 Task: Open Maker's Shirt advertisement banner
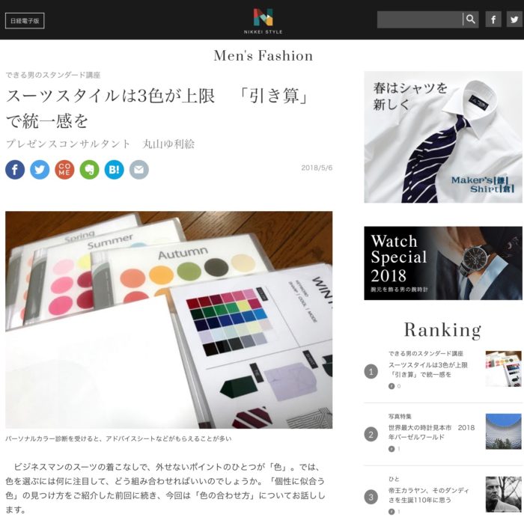tap(443, 137)
